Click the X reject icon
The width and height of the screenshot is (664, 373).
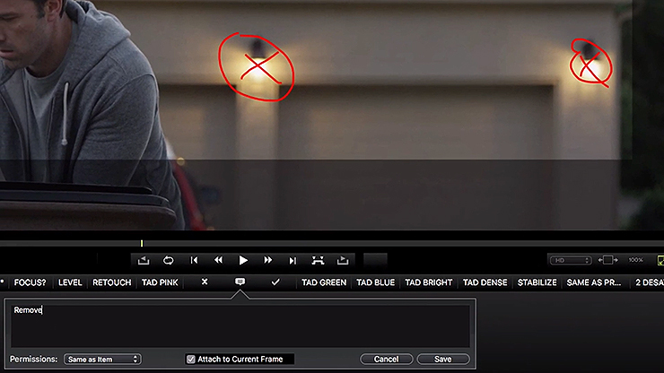point(205,282)
